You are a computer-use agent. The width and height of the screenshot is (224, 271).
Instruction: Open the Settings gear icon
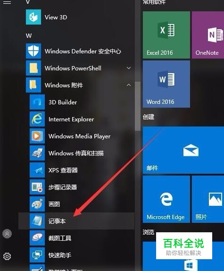pos(7,256)
